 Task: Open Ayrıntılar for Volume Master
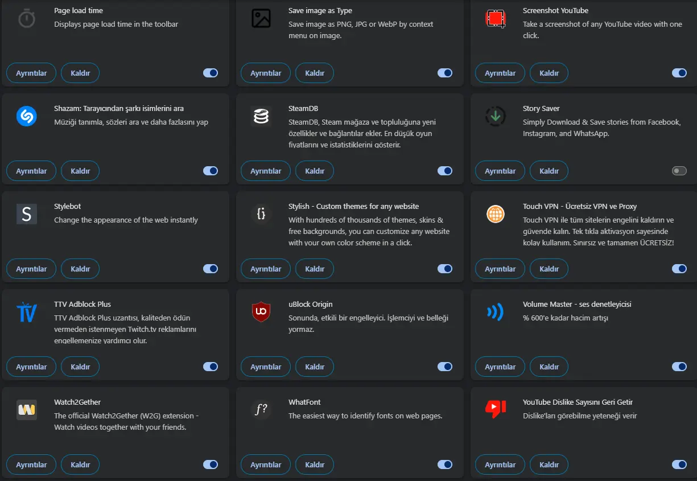point(500,367)
